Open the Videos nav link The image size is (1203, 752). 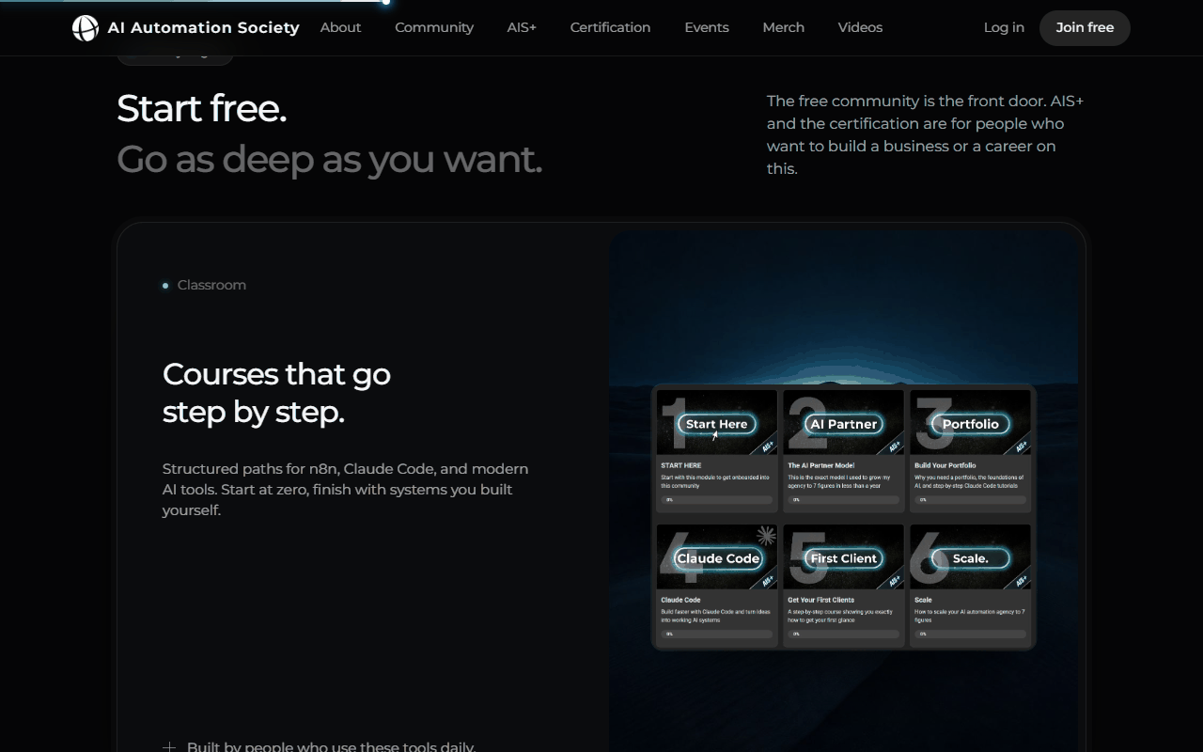pyautogui.click(x=860, y=27)
